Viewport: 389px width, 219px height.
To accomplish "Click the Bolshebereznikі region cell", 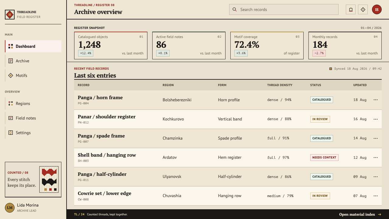I will pos(177,100).
